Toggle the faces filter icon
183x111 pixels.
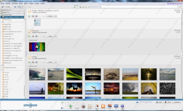[x=80, y=7]
